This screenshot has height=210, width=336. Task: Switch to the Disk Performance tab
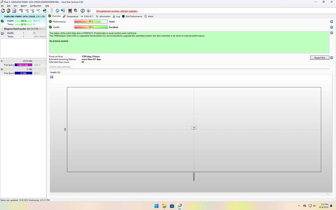[x=132, y=16]
